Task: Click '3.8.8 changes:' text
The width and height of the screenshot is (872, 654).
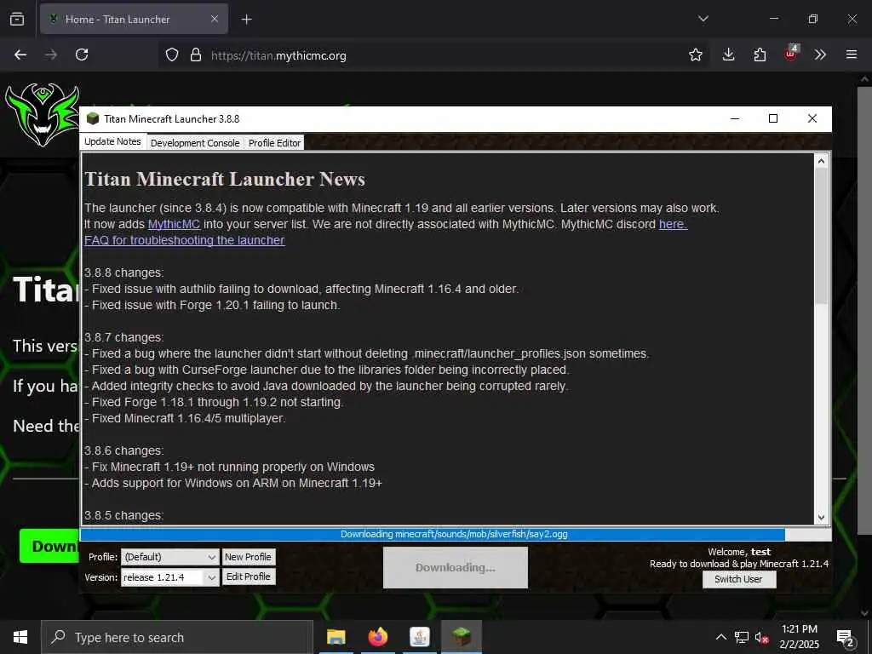Action: coord(124,272)
